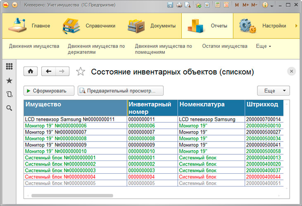Click the Имущество column header
Screen dimensions: 302x206
tap(76, 108)
